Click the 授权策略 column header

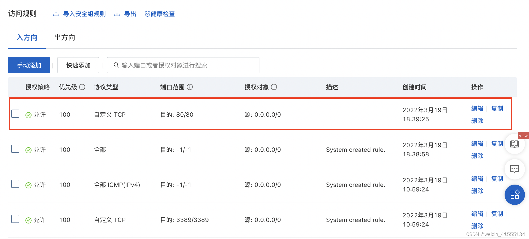click(38, 87)
